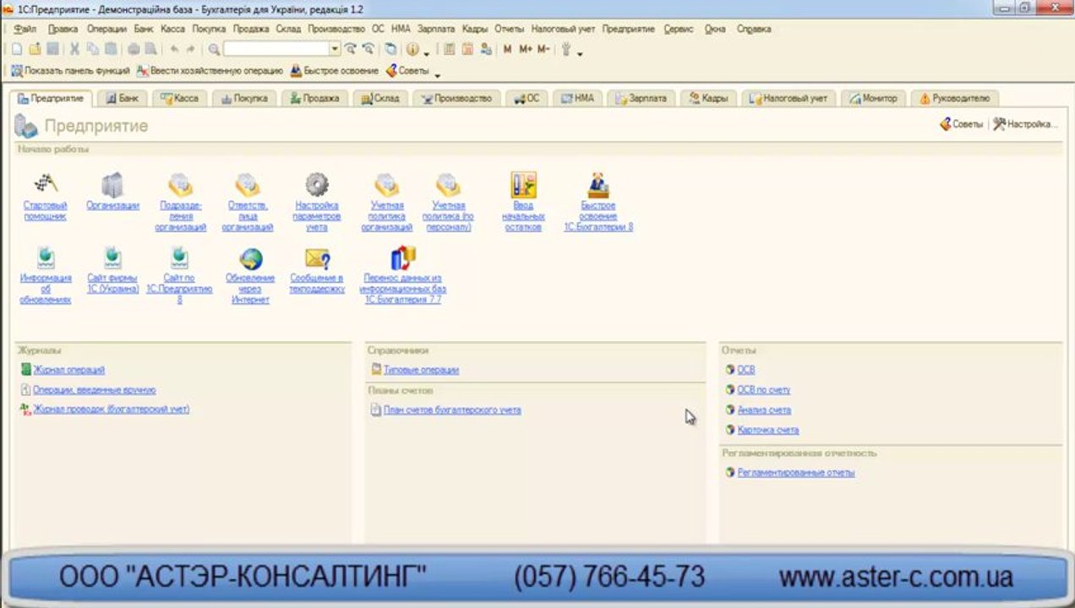Open Быстрое освоение 1С:Бухгалтерии 8 icon

pyautogui.click(x=598, y=184)
